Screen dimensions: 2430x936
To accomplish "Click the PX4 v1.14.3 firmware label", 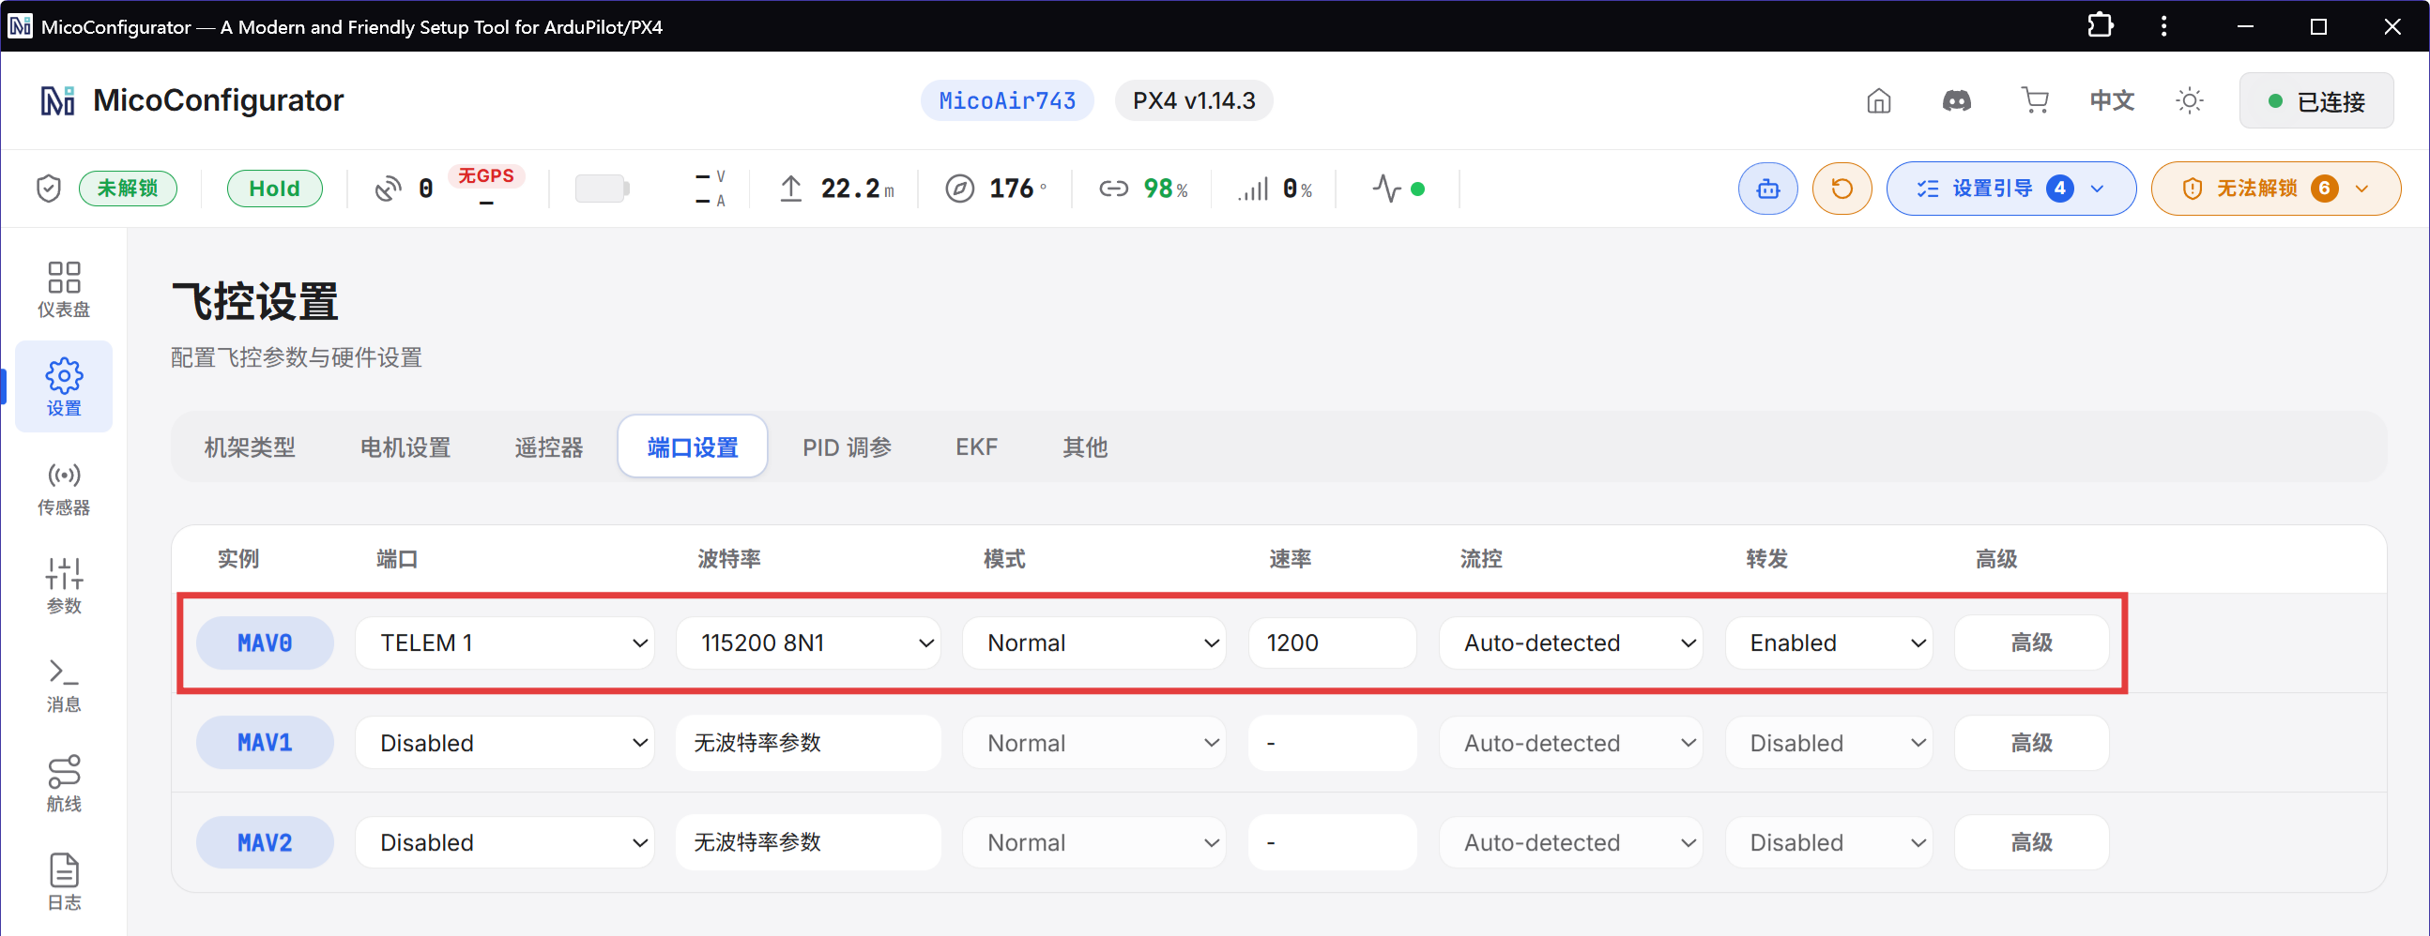I will pyautogui.click(x=1193, y=101).
